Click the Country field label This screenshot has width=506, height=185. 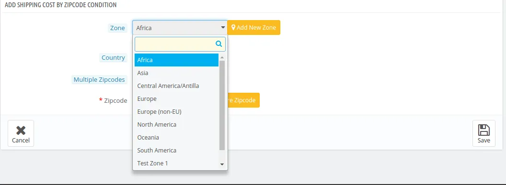(x=113, y=57)
